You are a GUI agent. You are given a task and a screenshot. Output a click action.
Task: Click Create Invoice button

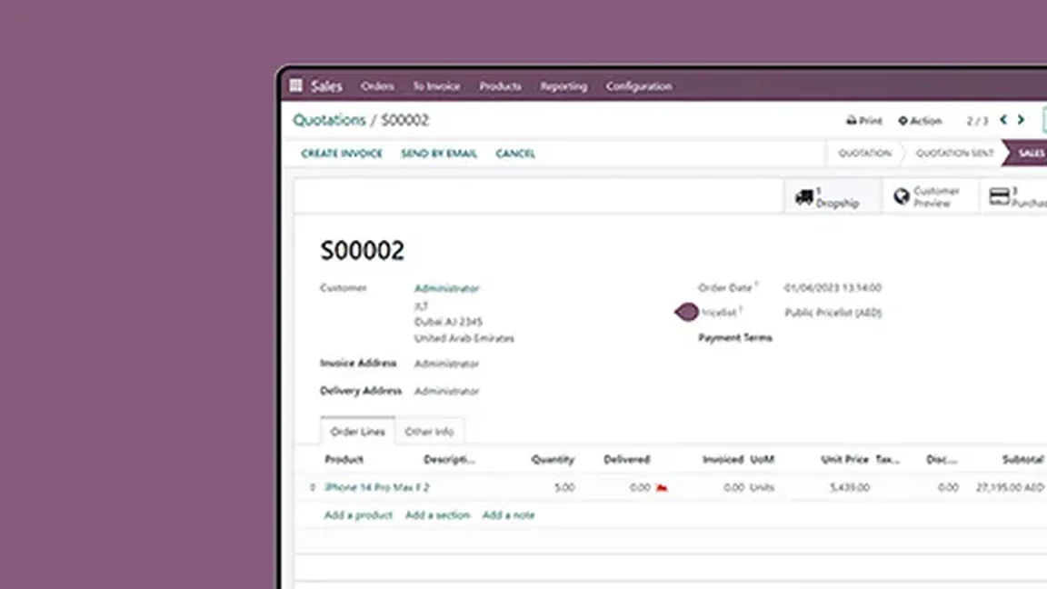coord(342,154)
